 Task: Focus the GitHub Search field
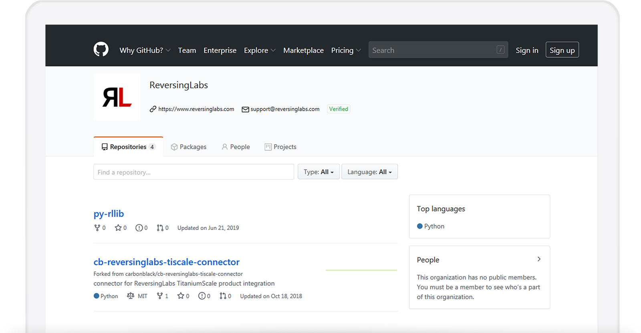(x=438, y=50)
